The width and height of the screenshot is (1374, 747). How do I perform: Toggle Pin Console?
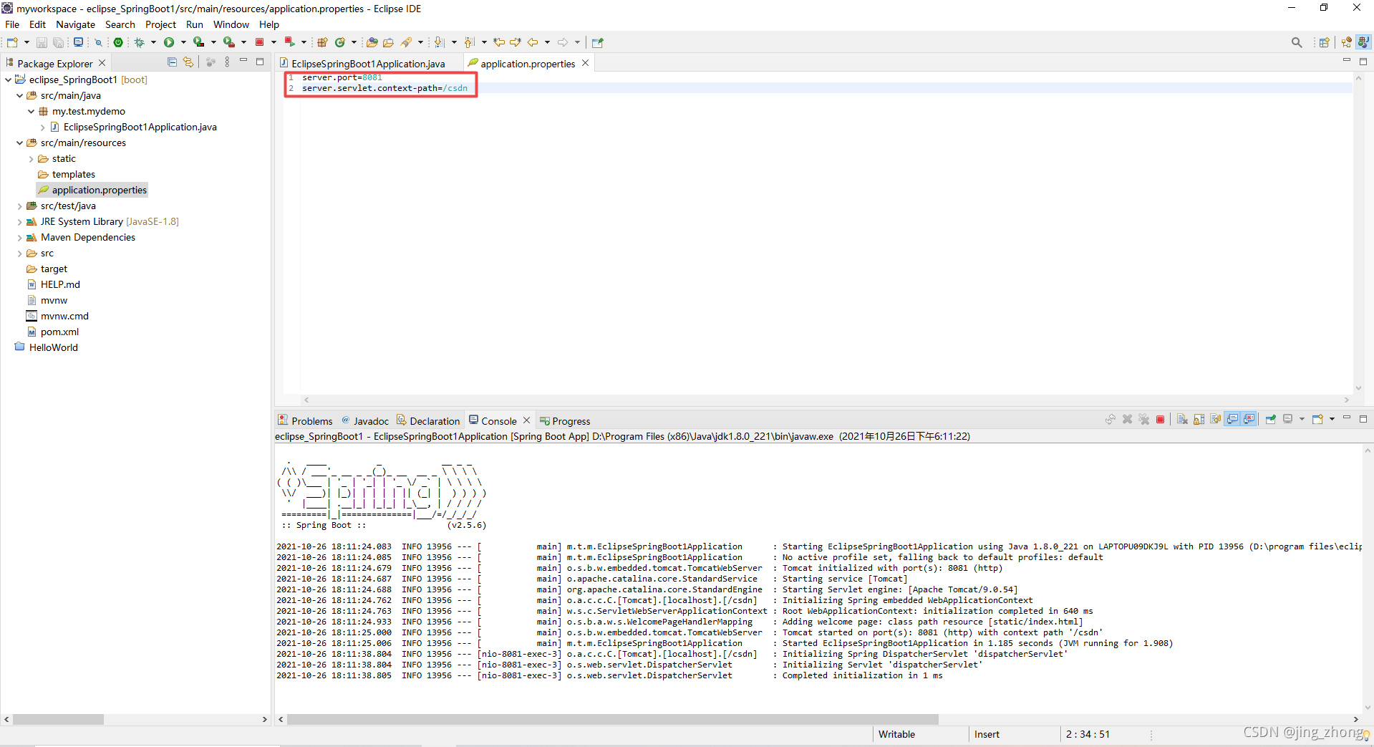point(1271,420)
